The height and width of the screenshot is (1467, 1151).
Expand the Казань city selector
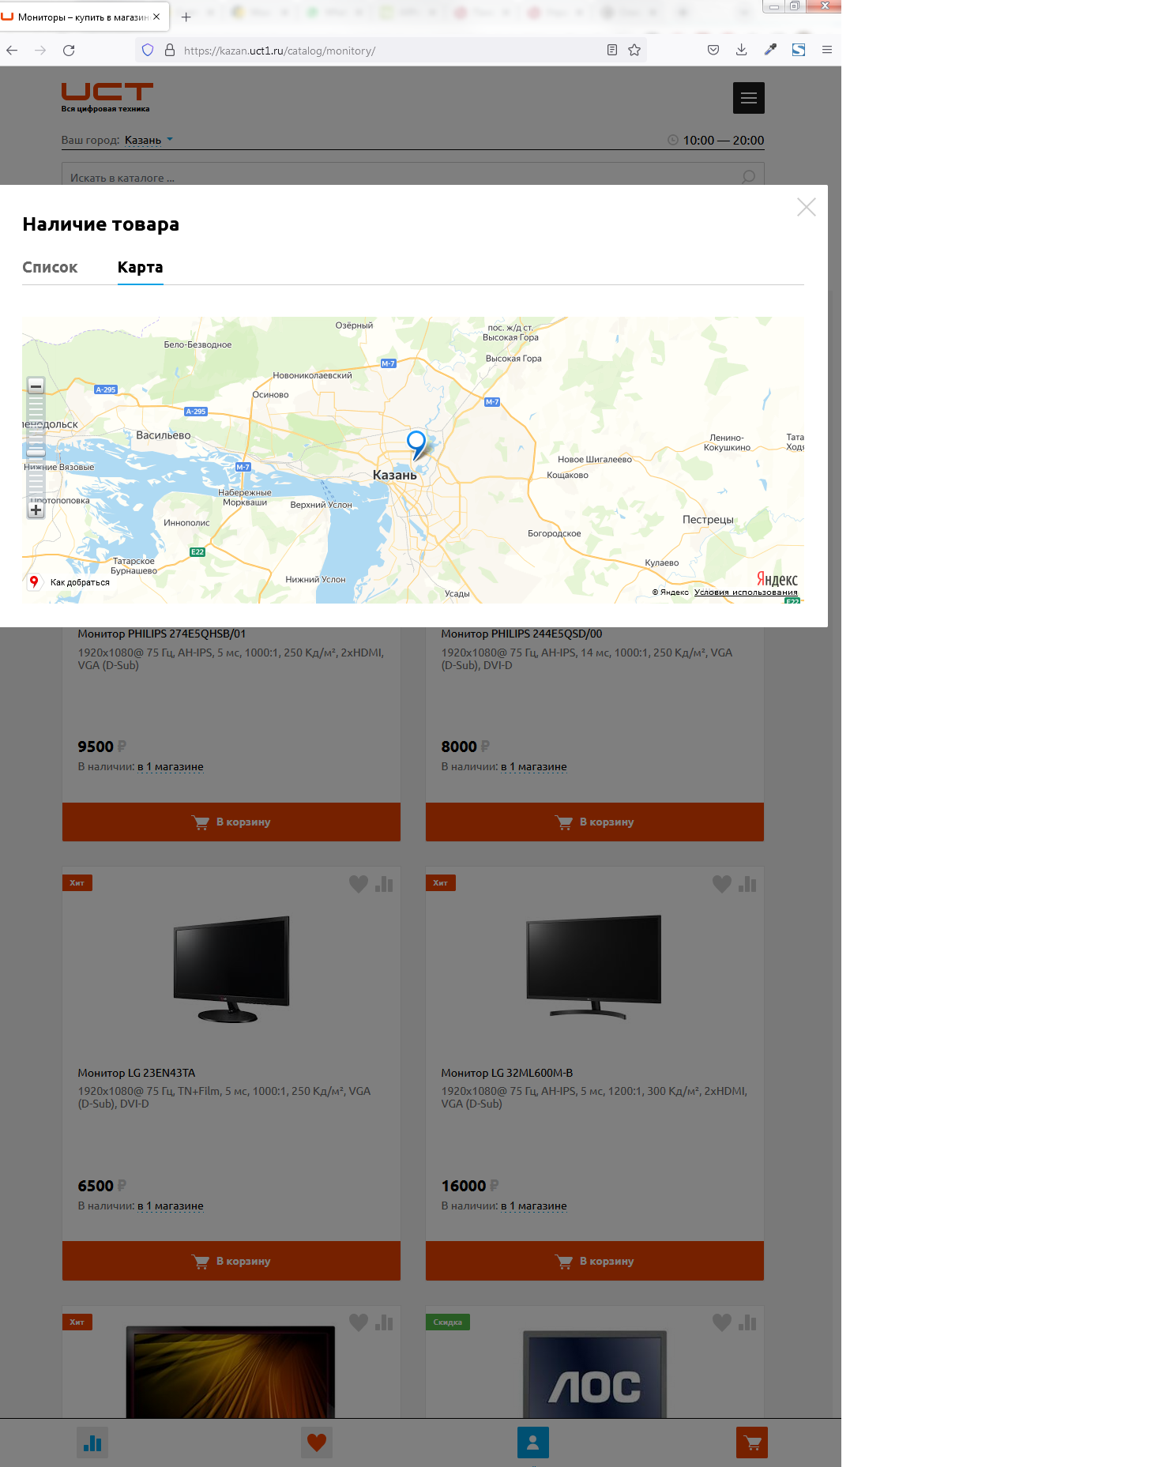[149, 140]
